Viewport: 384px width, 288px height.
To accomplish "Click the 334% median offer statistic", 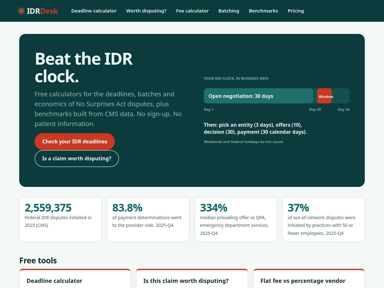I will pos(213,208).
